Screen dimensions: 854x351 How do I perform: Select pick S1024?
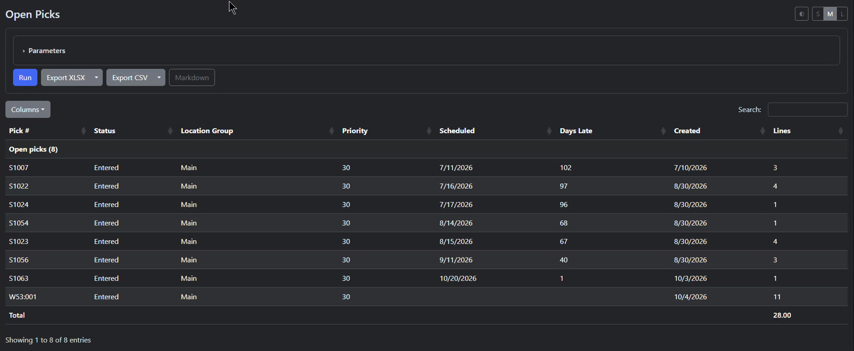click(x=19, y=204)
